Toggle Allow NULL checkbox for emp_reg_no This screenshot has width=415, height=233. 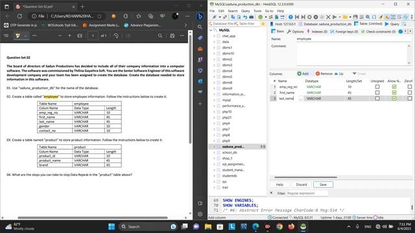(x=394, y=87)
